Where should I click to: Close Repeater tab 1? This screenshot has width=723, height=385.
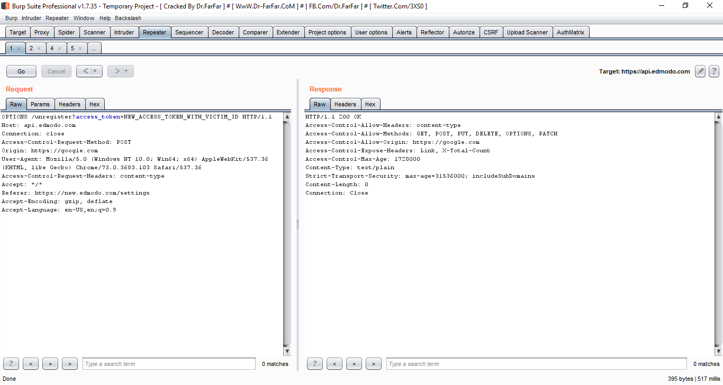point(19,48)
